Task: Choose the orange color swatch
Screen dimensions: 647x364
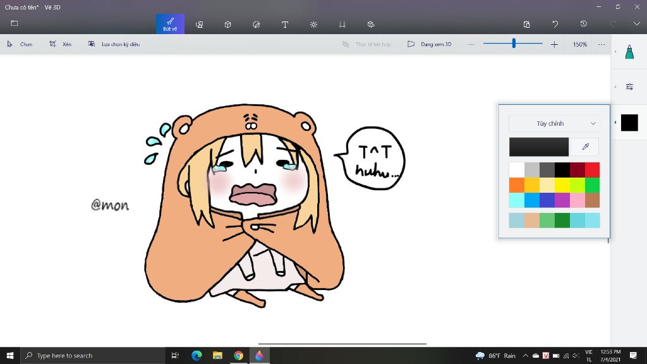Action: click(517, 185)
